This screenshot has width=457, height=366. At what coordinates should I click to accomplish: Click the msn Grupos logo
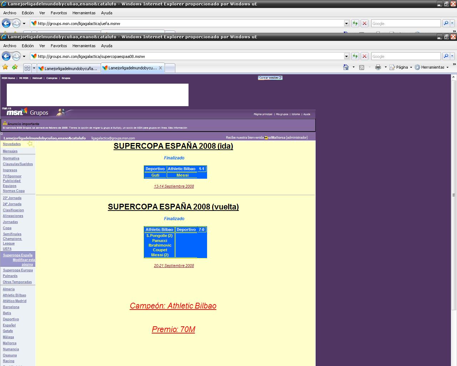pyautogui.click(x=27, y=112)
